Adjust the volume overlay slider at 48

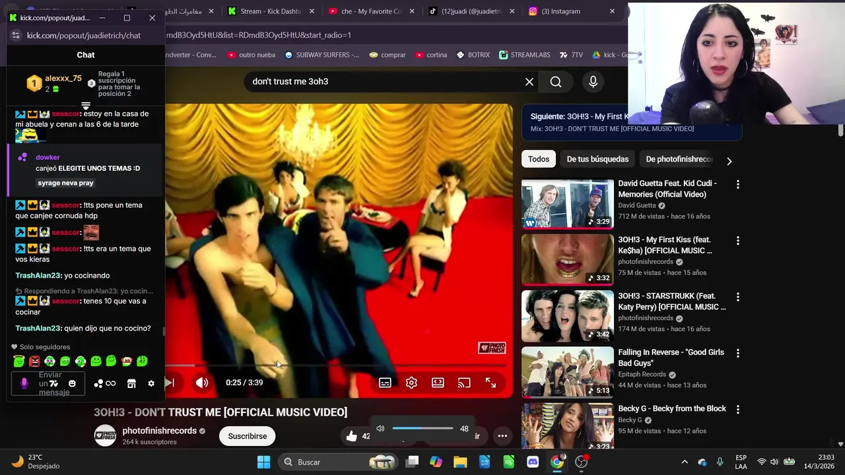[422, 428]
